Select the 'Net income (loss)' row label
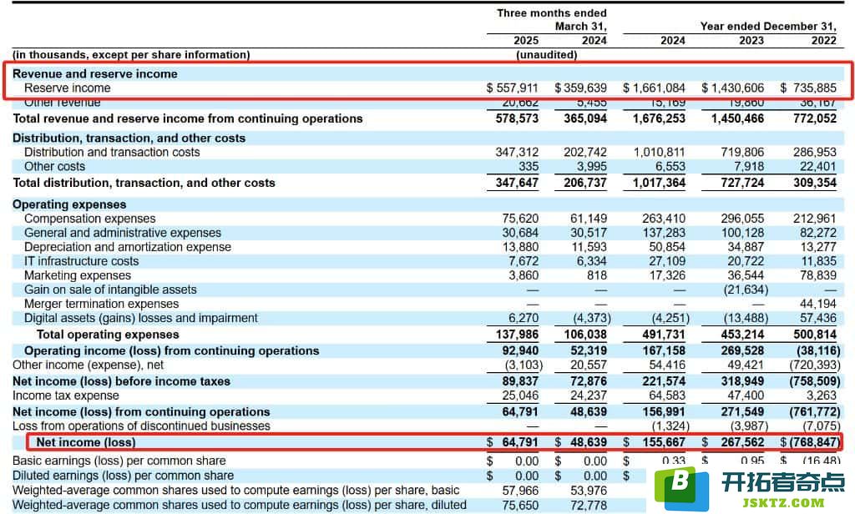Image resolution: width=855 pixels, height=514 pixels. (86, 442)
